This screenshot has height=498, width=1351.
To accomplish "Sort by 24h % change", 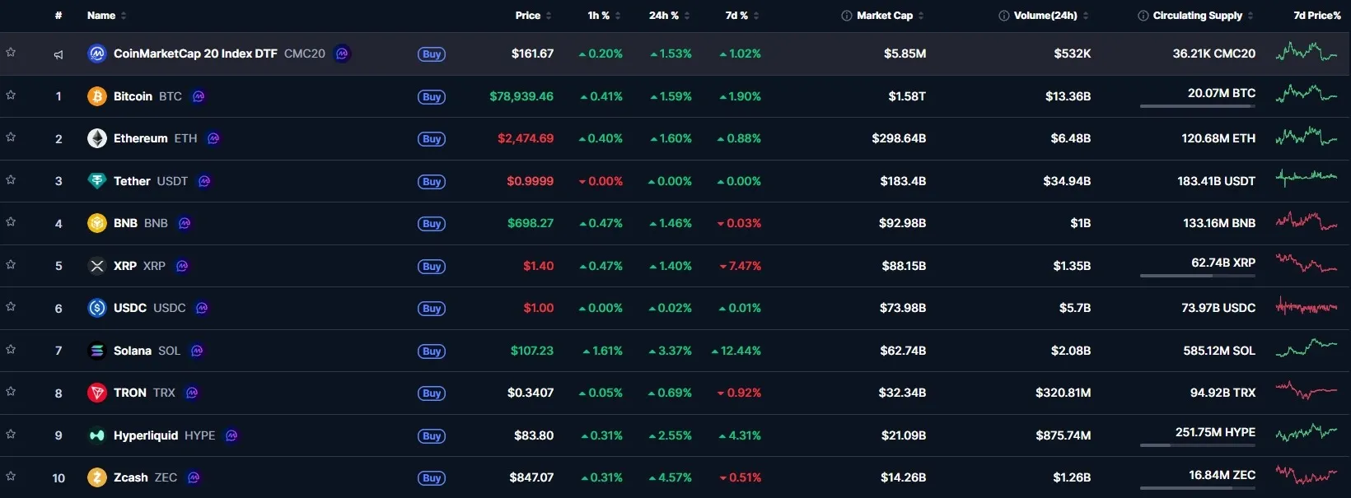I will coord(669,16).
